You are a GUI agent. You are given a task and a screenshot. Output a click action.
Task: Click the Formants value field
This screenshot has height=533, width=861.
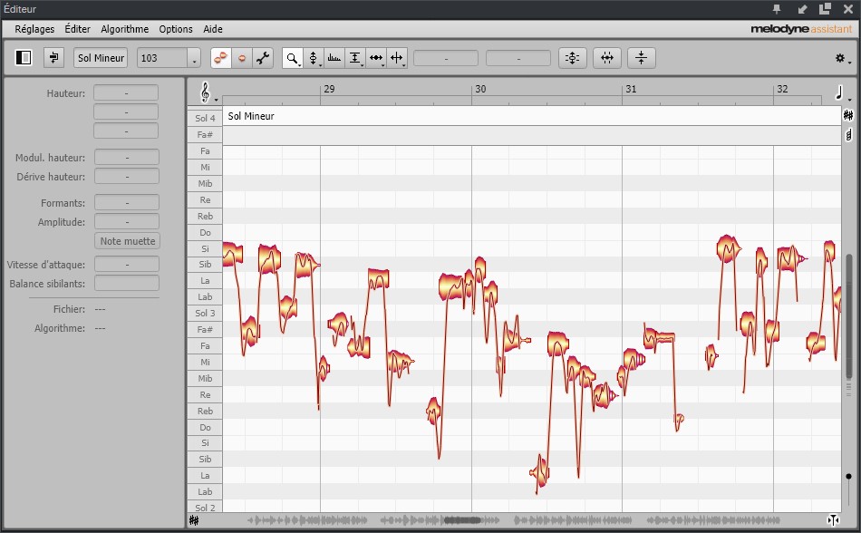click(127, 202)
